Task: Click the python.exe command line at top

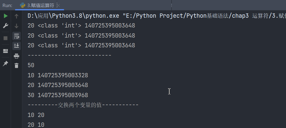Action: pos(157,16)
